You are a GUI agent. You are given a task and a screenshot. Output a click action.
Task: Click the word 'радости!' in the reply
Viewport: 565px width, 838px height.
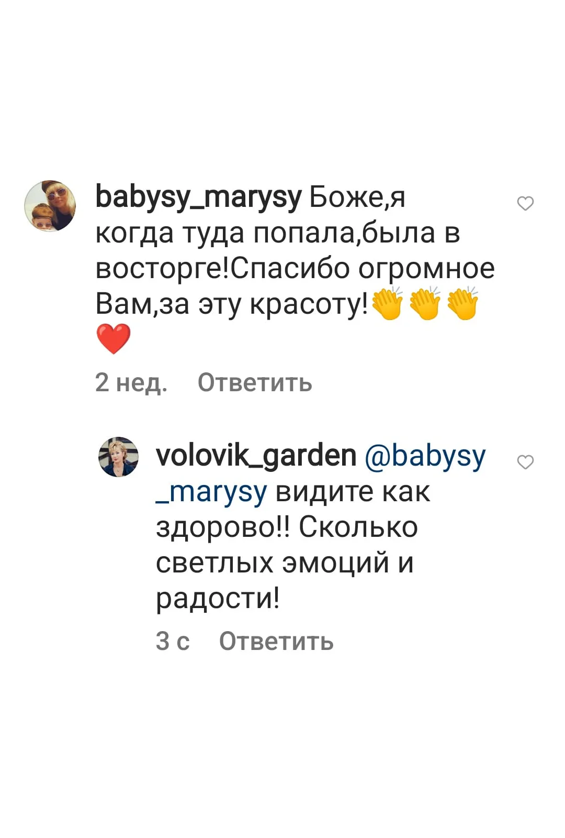click(218, 598)
